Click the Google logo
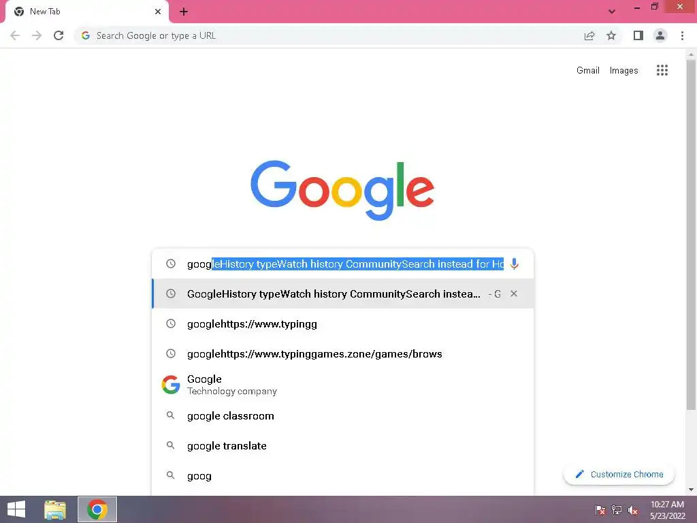The height and width of the screenshot is (523, 697). pos(342,190)
